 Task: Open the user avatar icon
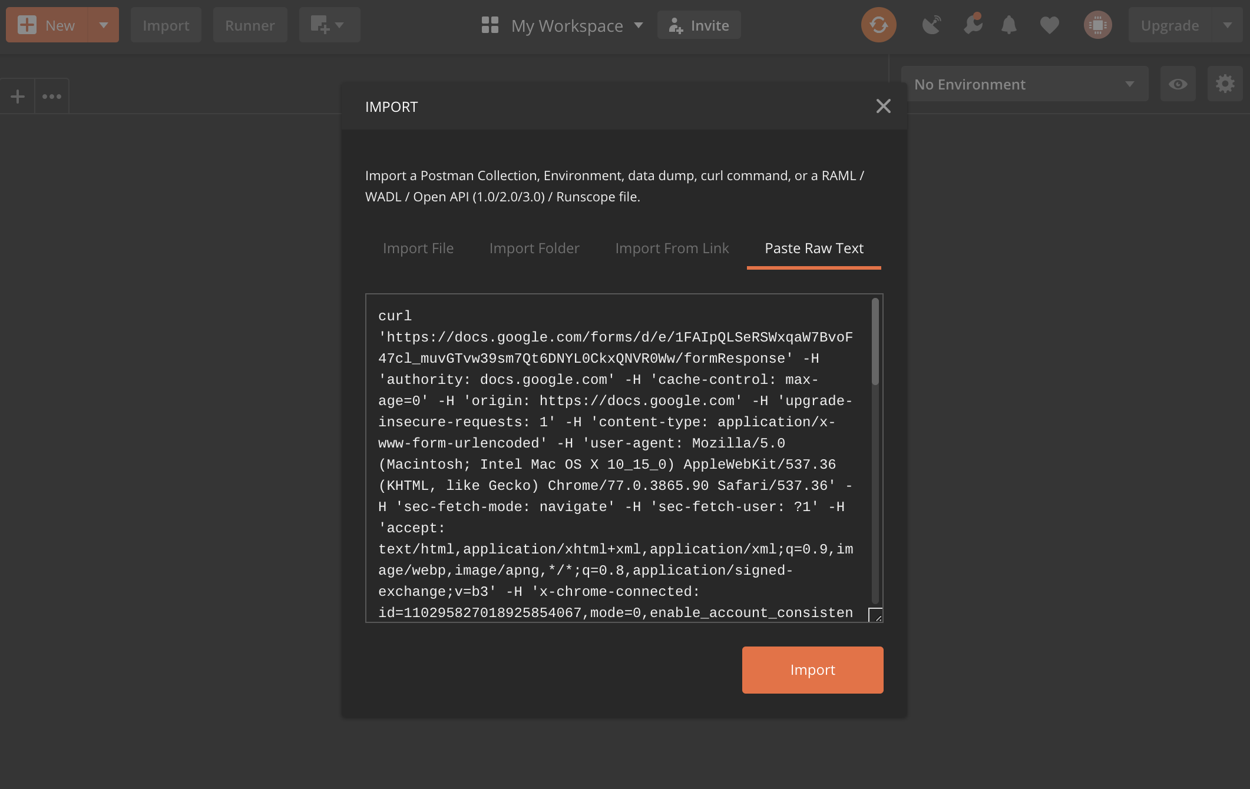1098,25
